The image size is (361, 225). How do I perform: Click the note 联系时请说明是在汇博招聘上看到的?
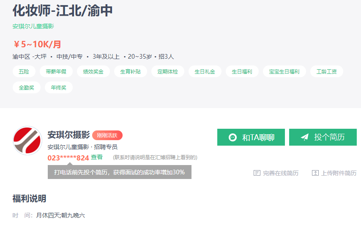coord(155,157)
